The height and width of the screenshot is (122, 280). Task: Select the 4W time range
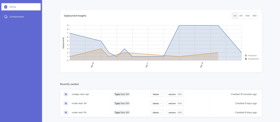235,16
